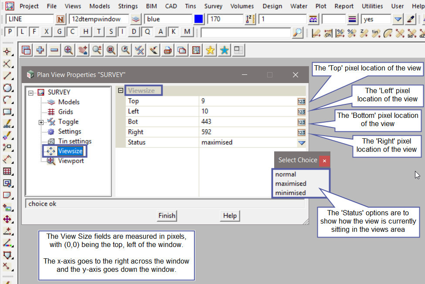Click the printer icon in view toolbar

point(168,50)
